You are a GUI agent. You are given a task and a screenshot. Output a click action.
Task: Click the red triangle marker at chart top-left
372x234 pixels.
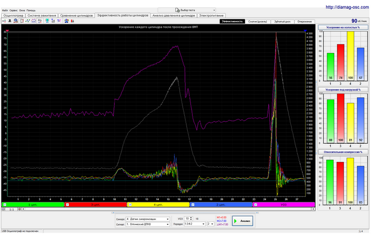pyautogui.click(x=7, y=31)
